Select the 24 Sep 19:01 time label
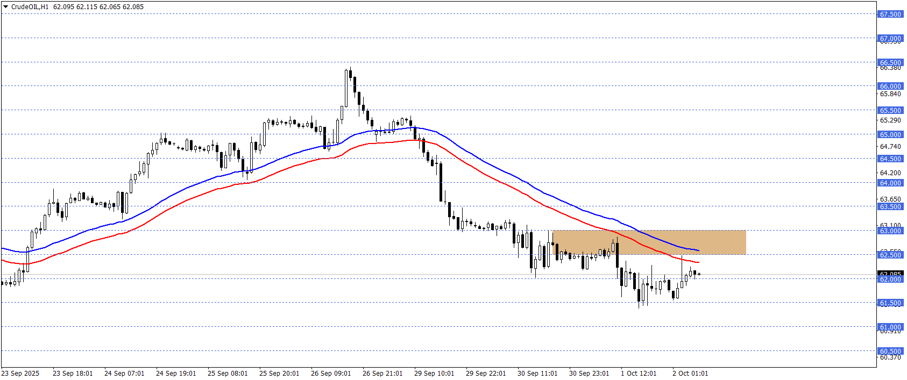 176,373
